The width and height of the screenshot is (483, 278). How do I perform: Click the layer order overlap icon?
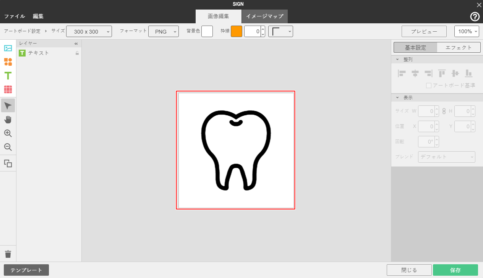[8, 163]
